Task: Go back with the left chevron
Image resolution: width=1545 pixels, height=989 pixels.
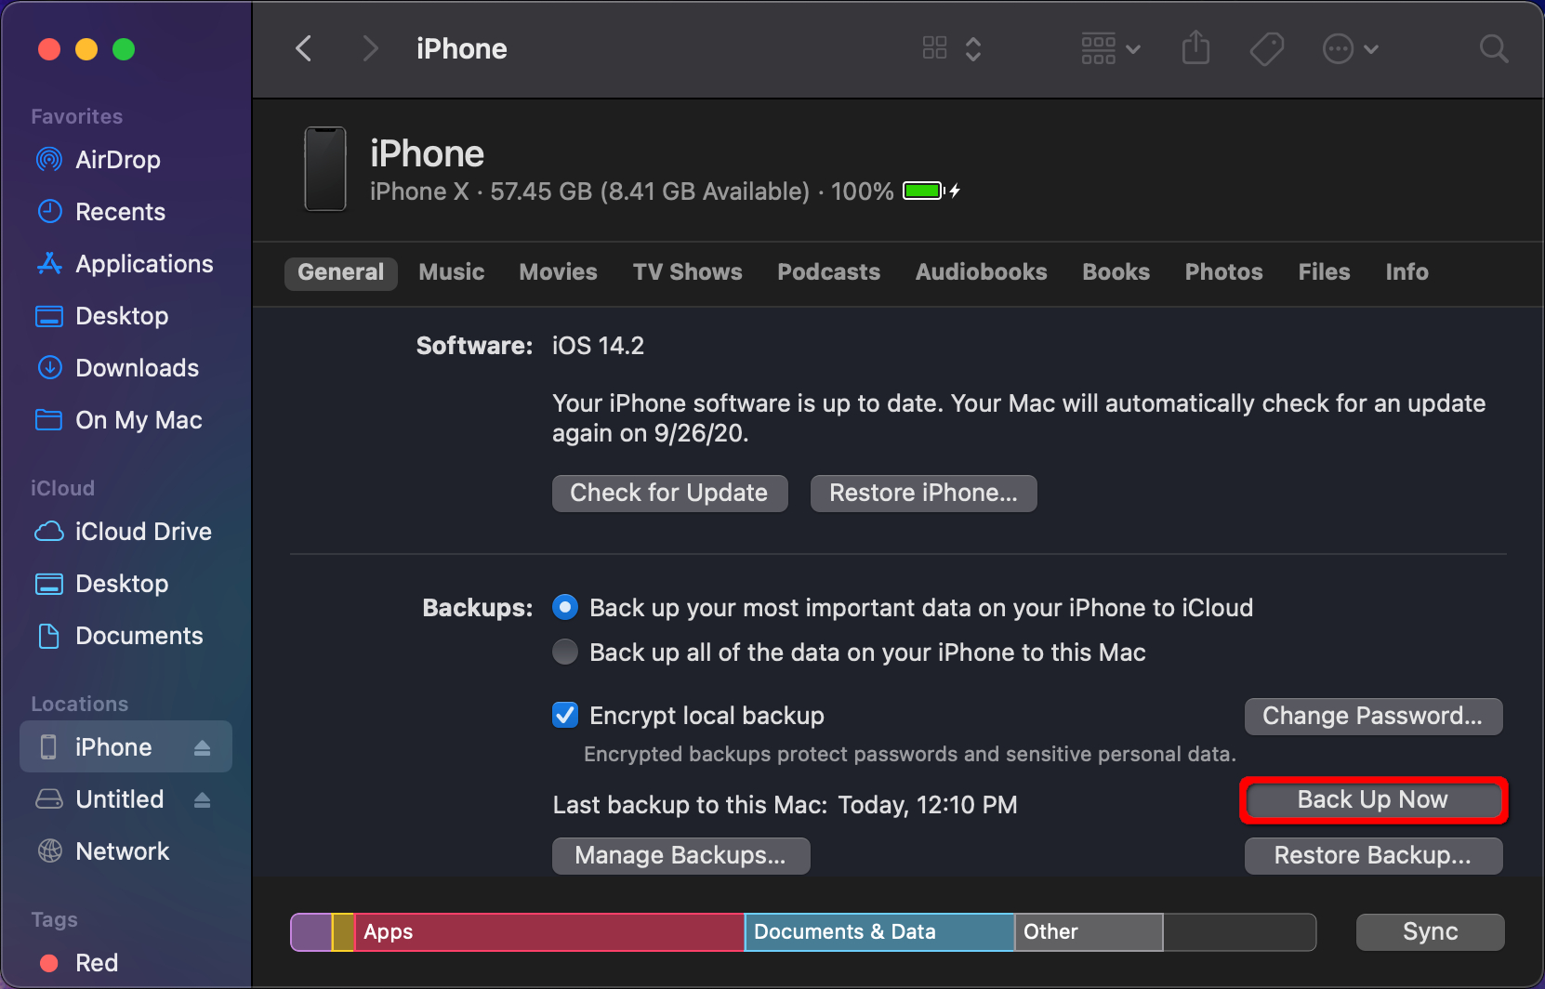Action: click(x=304, y=48)
